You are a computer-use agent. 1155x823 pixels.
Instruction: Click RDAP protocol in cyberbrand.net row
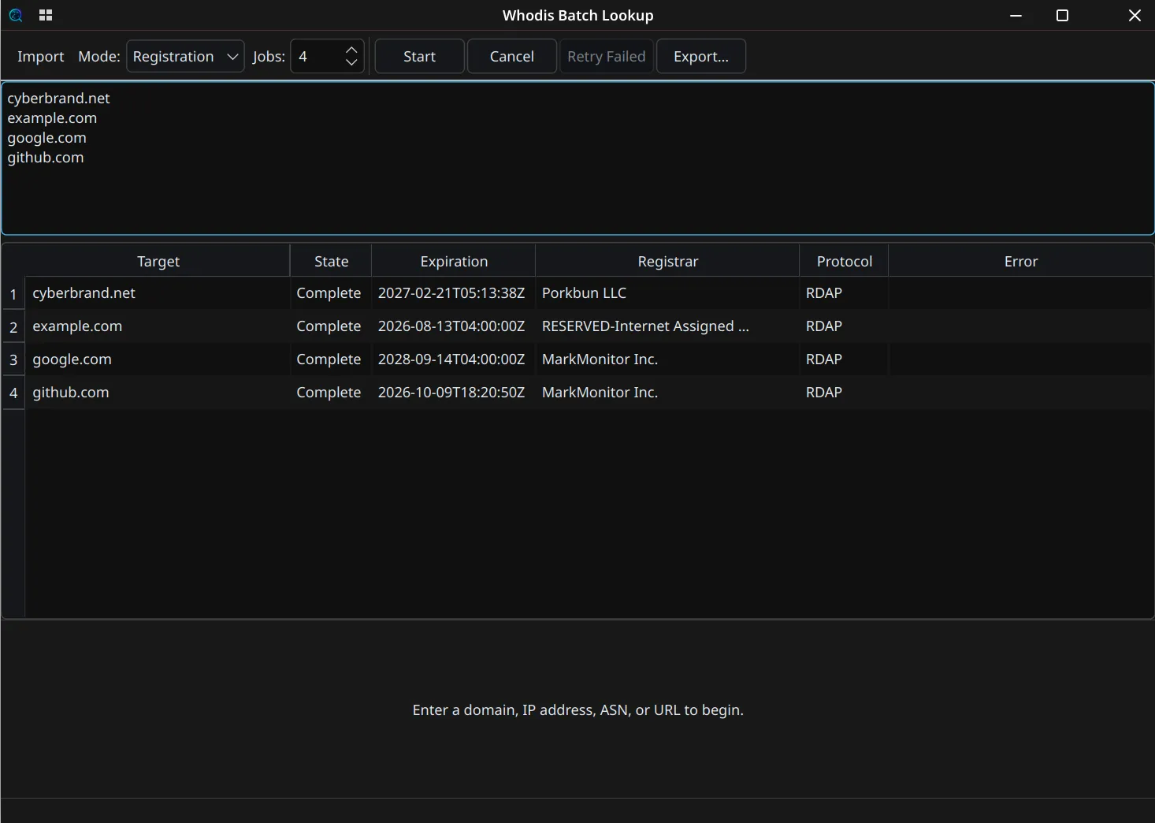(844, 293)
